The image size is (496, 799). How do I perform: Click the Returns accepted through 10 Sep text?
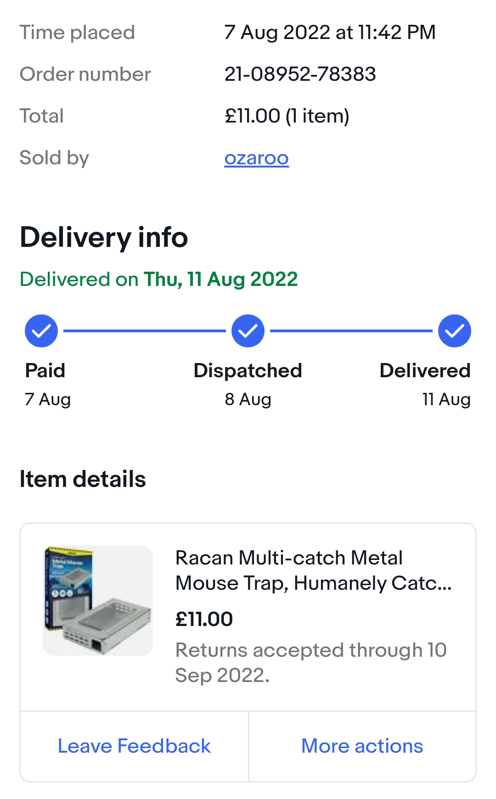tap(311, 662)
